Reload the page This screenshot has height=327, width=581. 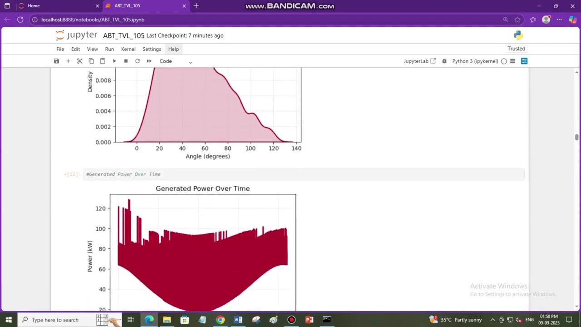[x=20, y=20]
